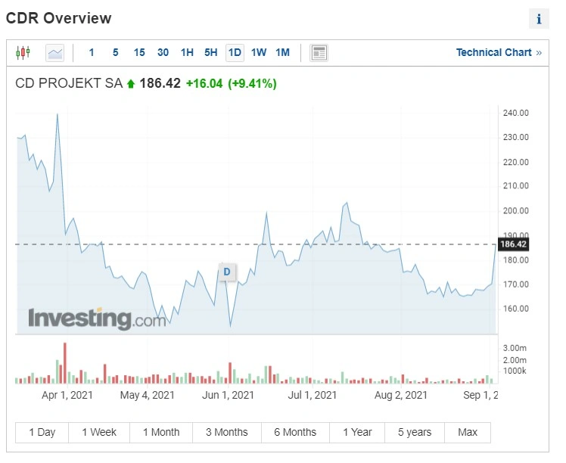
Task: Show the 1 Month range
Action: point(161,432)
